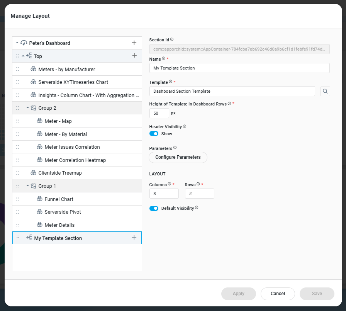Collapse the Group 2 tree node
This screenshot has height=311, width=346.
pyautogui.click(x=28, y=108)
